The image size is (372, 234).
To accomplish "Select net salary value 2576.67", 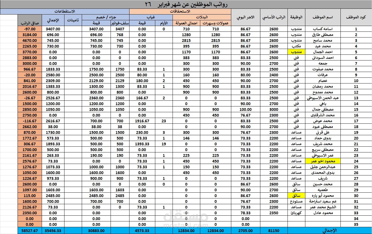I will [x=30, y=161].
